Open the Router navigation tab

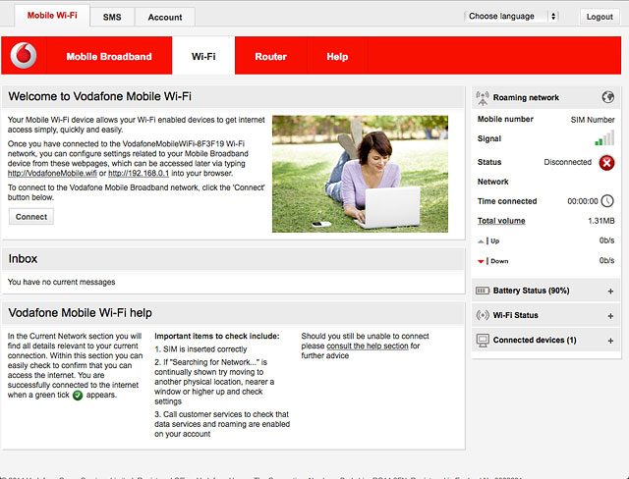pyautogui.click(x=270, y=57)
